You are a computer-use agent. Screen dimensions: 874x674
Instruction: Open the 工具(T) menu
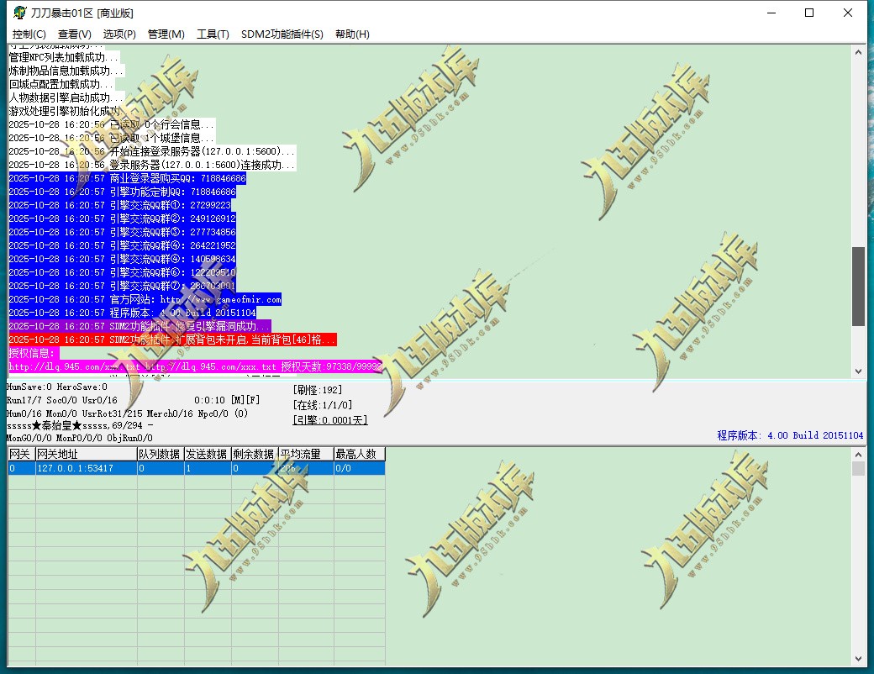(x=213, y=34)
